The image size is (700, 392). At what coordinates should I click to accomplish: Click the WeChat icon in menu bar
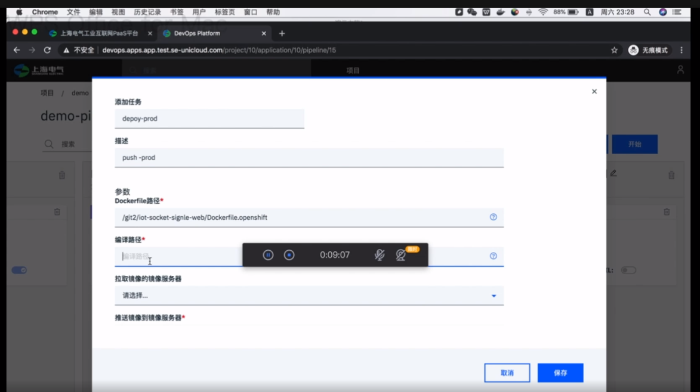pyautogui.click(x=472, y=12)
